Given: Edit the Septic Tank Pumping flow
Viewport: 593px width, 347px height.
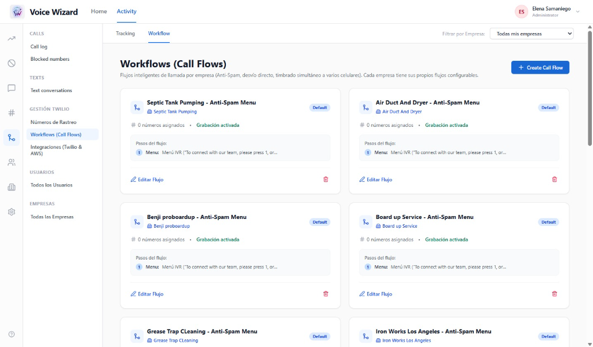Looking at the screenshot, I should coord(147,180).
